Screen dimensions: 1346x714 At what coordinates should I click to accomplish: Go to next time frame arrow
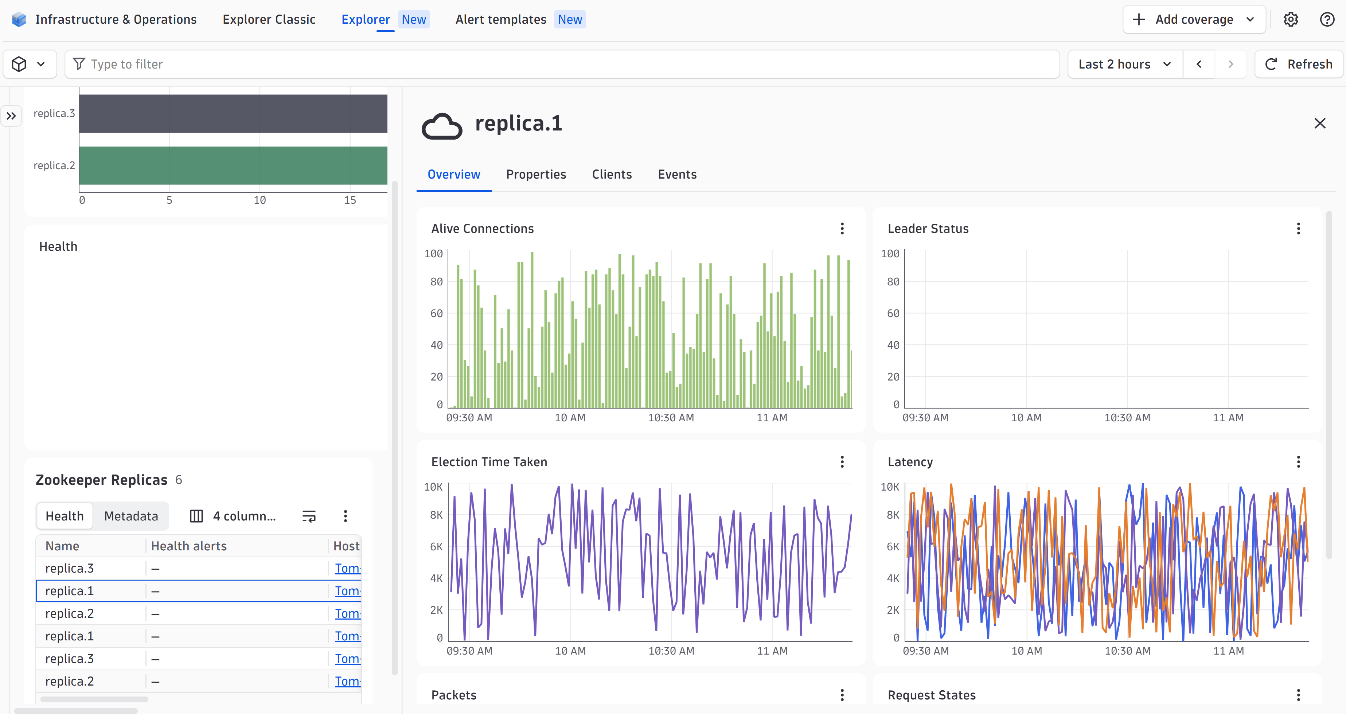point(1230,64)
